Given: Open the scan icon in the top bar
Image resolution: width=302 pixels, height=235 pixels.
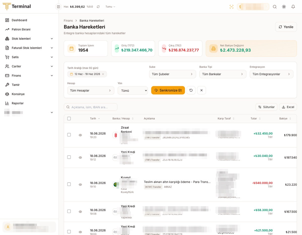Looking at the screenshot, I should tap(232, 7).
